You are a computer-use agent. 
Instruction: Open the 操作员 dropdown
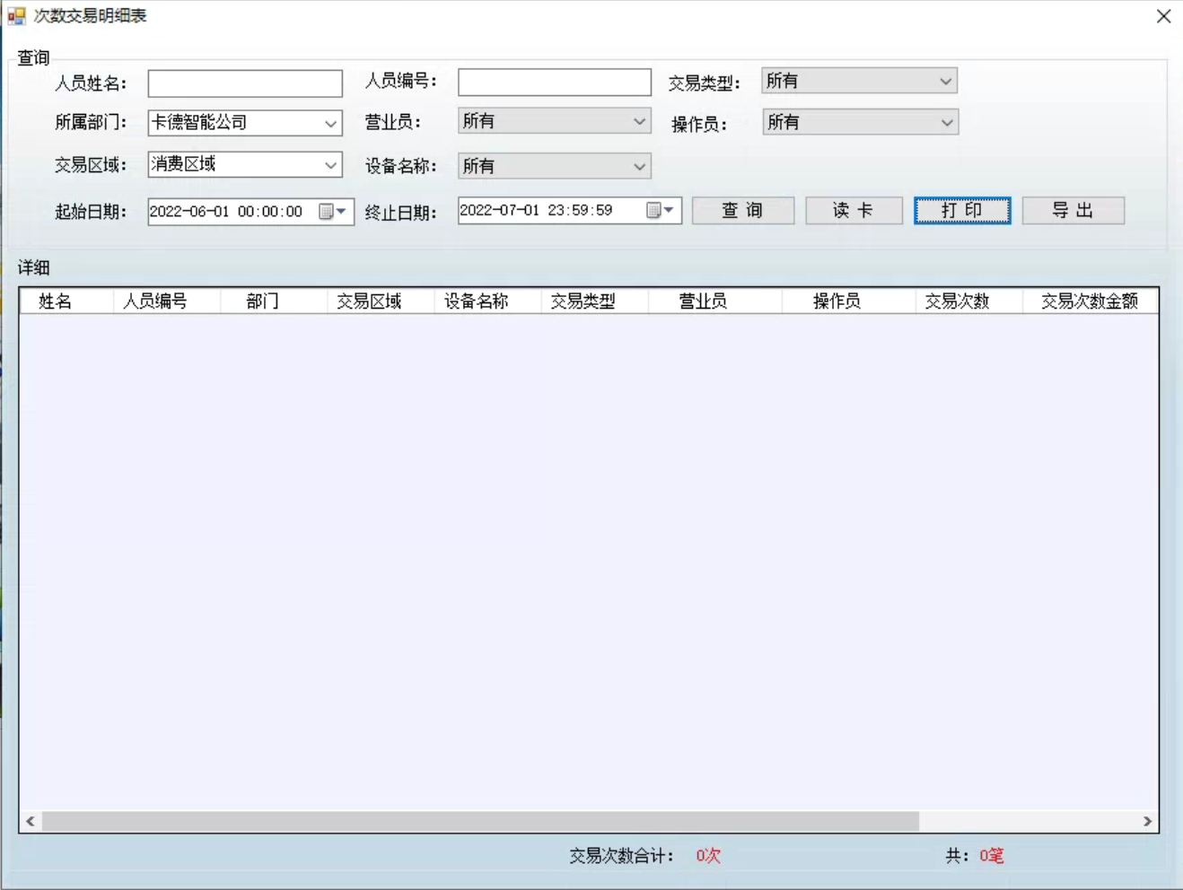860,122
